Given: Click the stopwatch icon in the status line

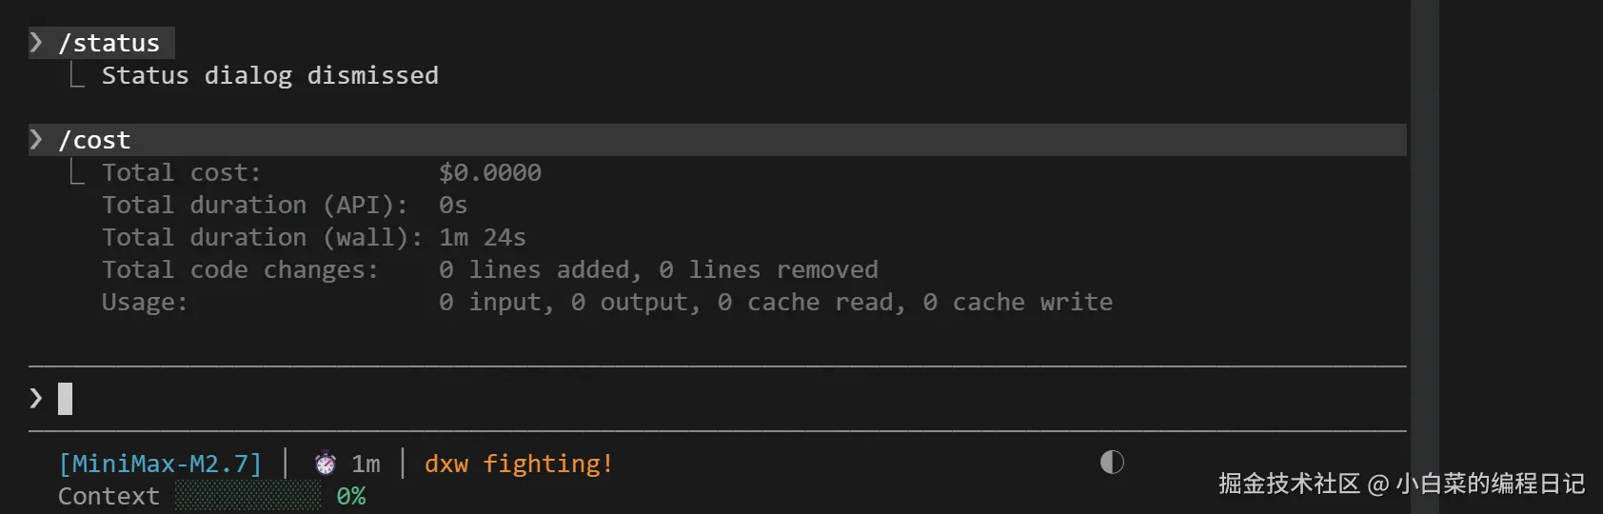Looking at the screenshot, I should pos(326,464).
